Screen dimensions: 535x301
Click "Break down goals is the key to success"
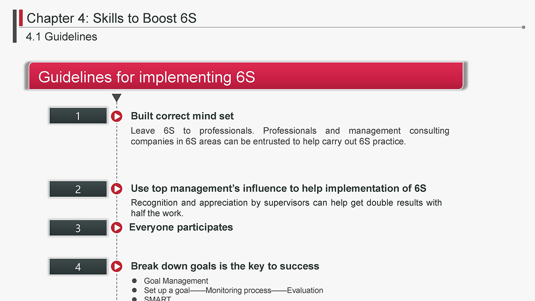pyautogui.click(x=225, y=266)
